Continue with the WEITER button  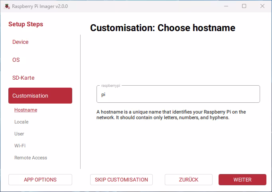click(242, 180)
